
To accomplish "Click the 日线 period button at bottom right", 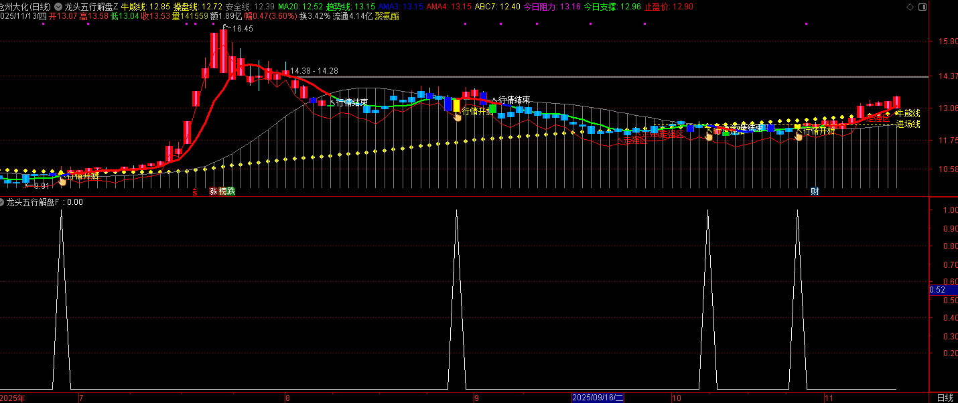I will 944,398.
